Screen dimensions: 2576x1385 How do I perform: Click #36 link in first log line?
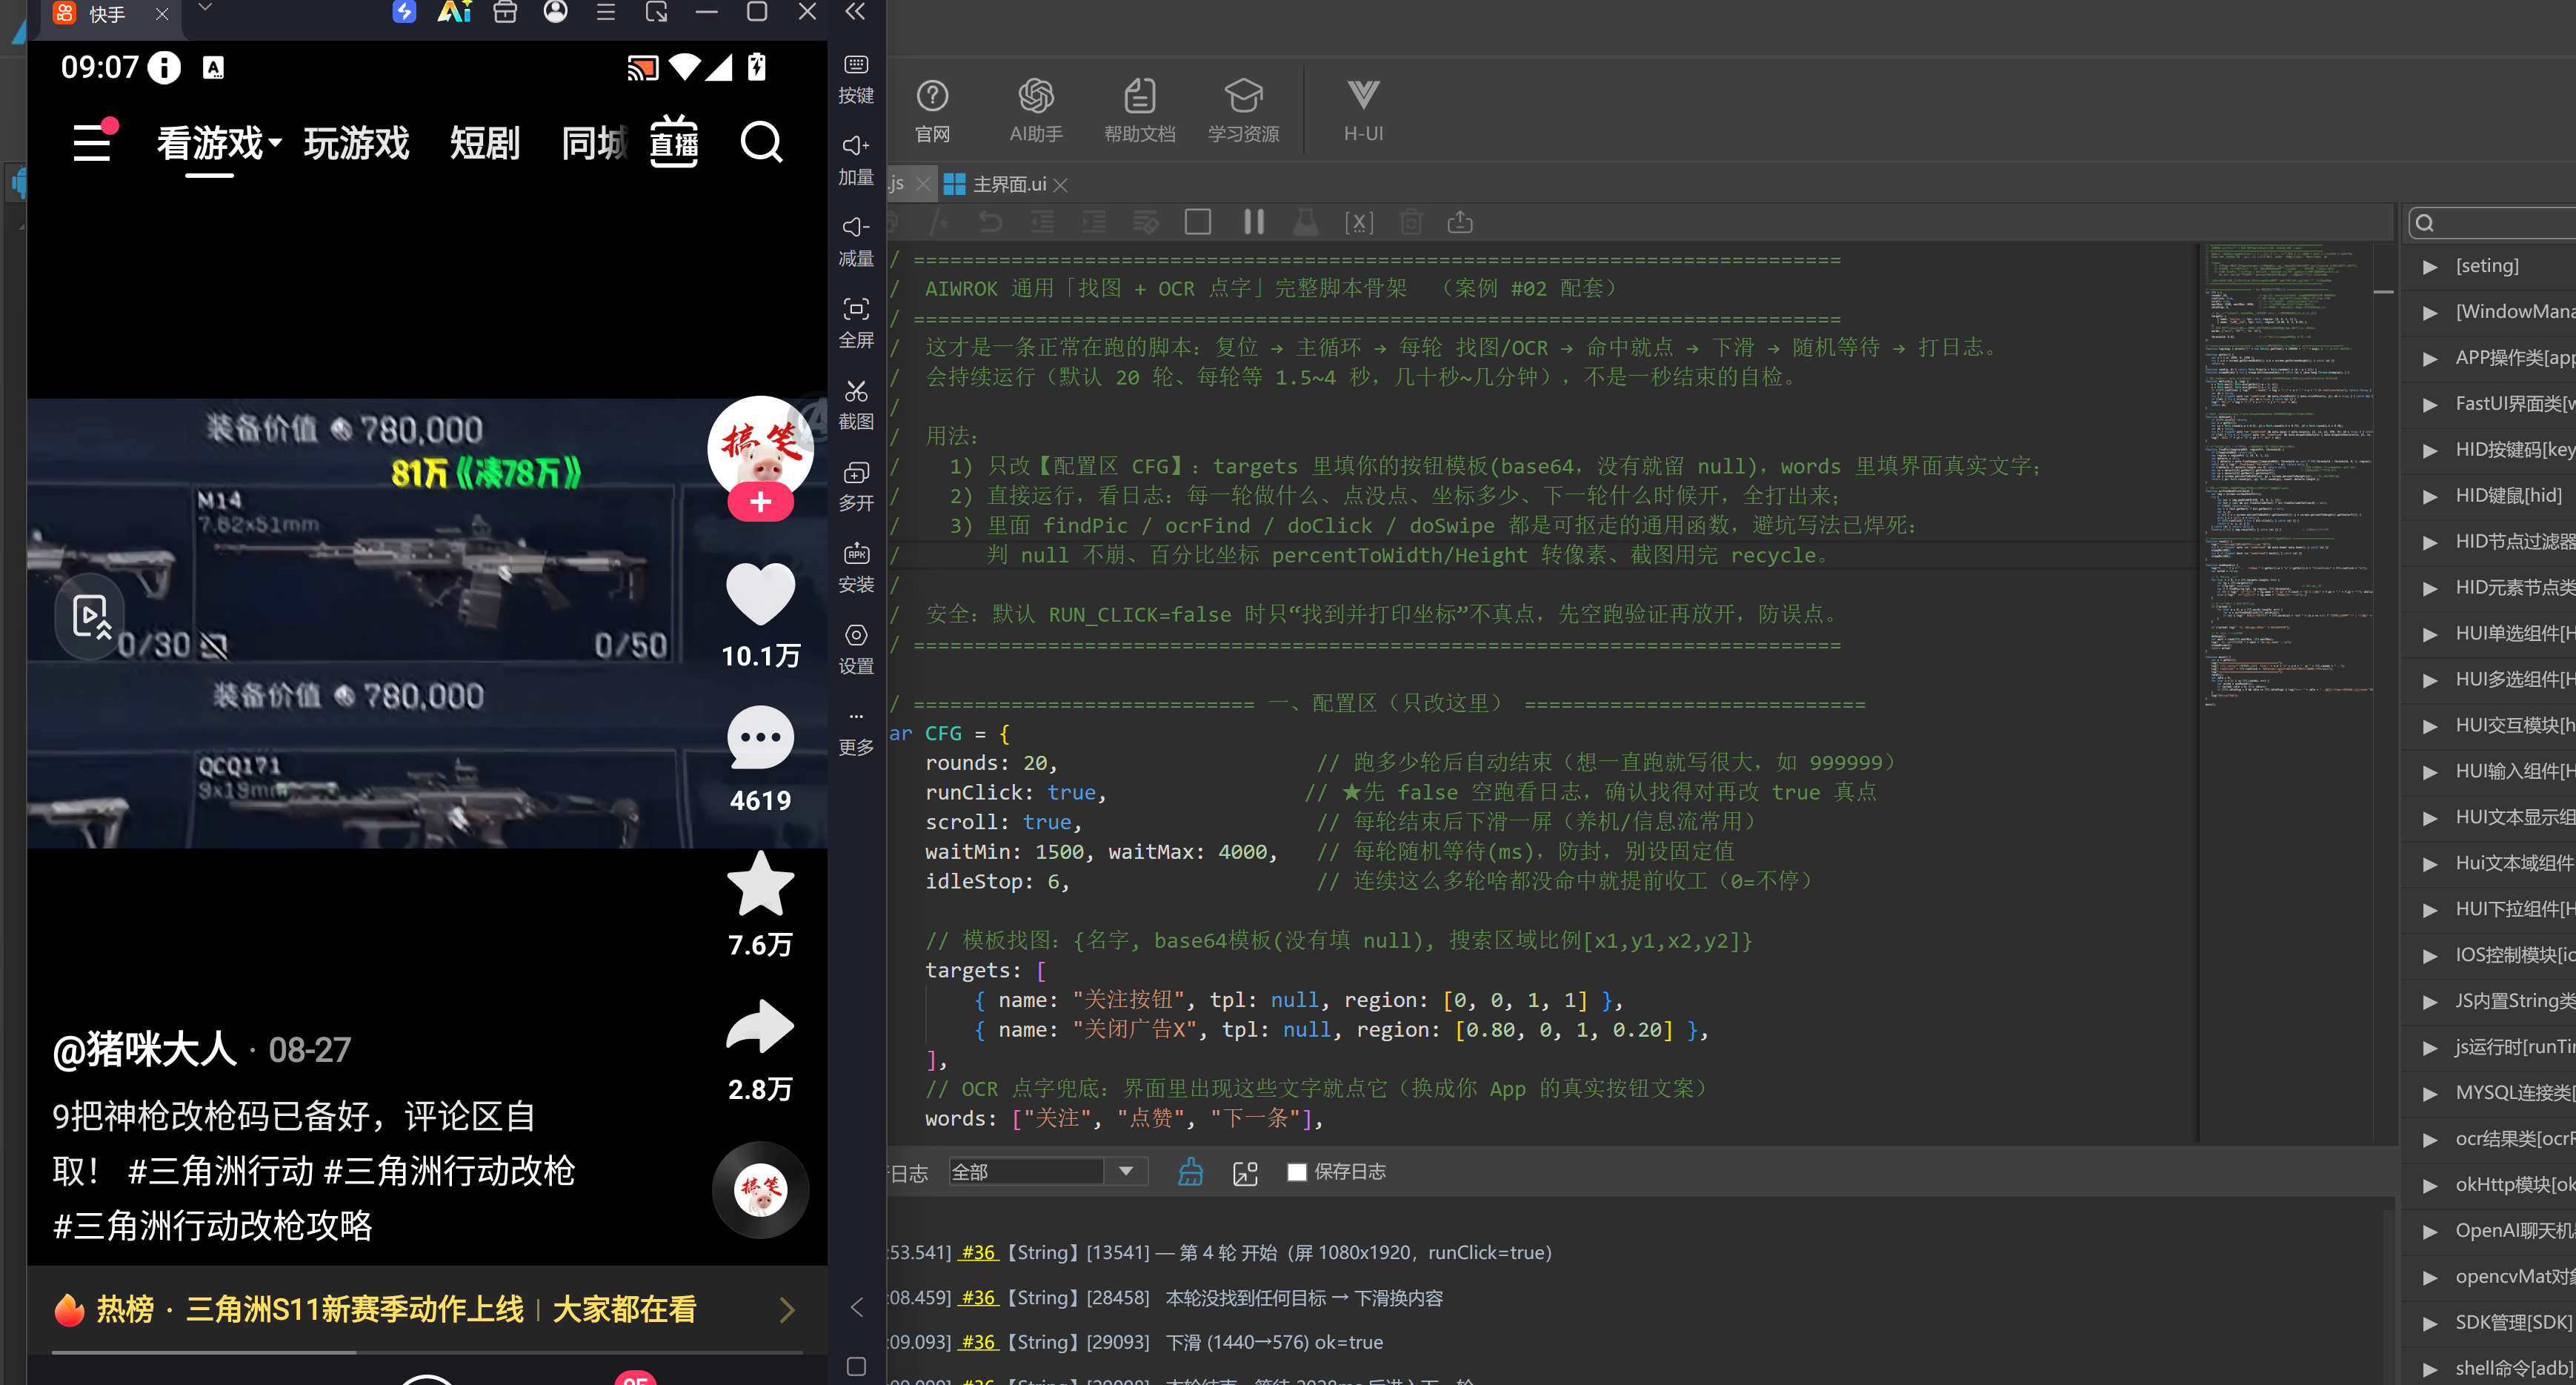pos(977,1252)
